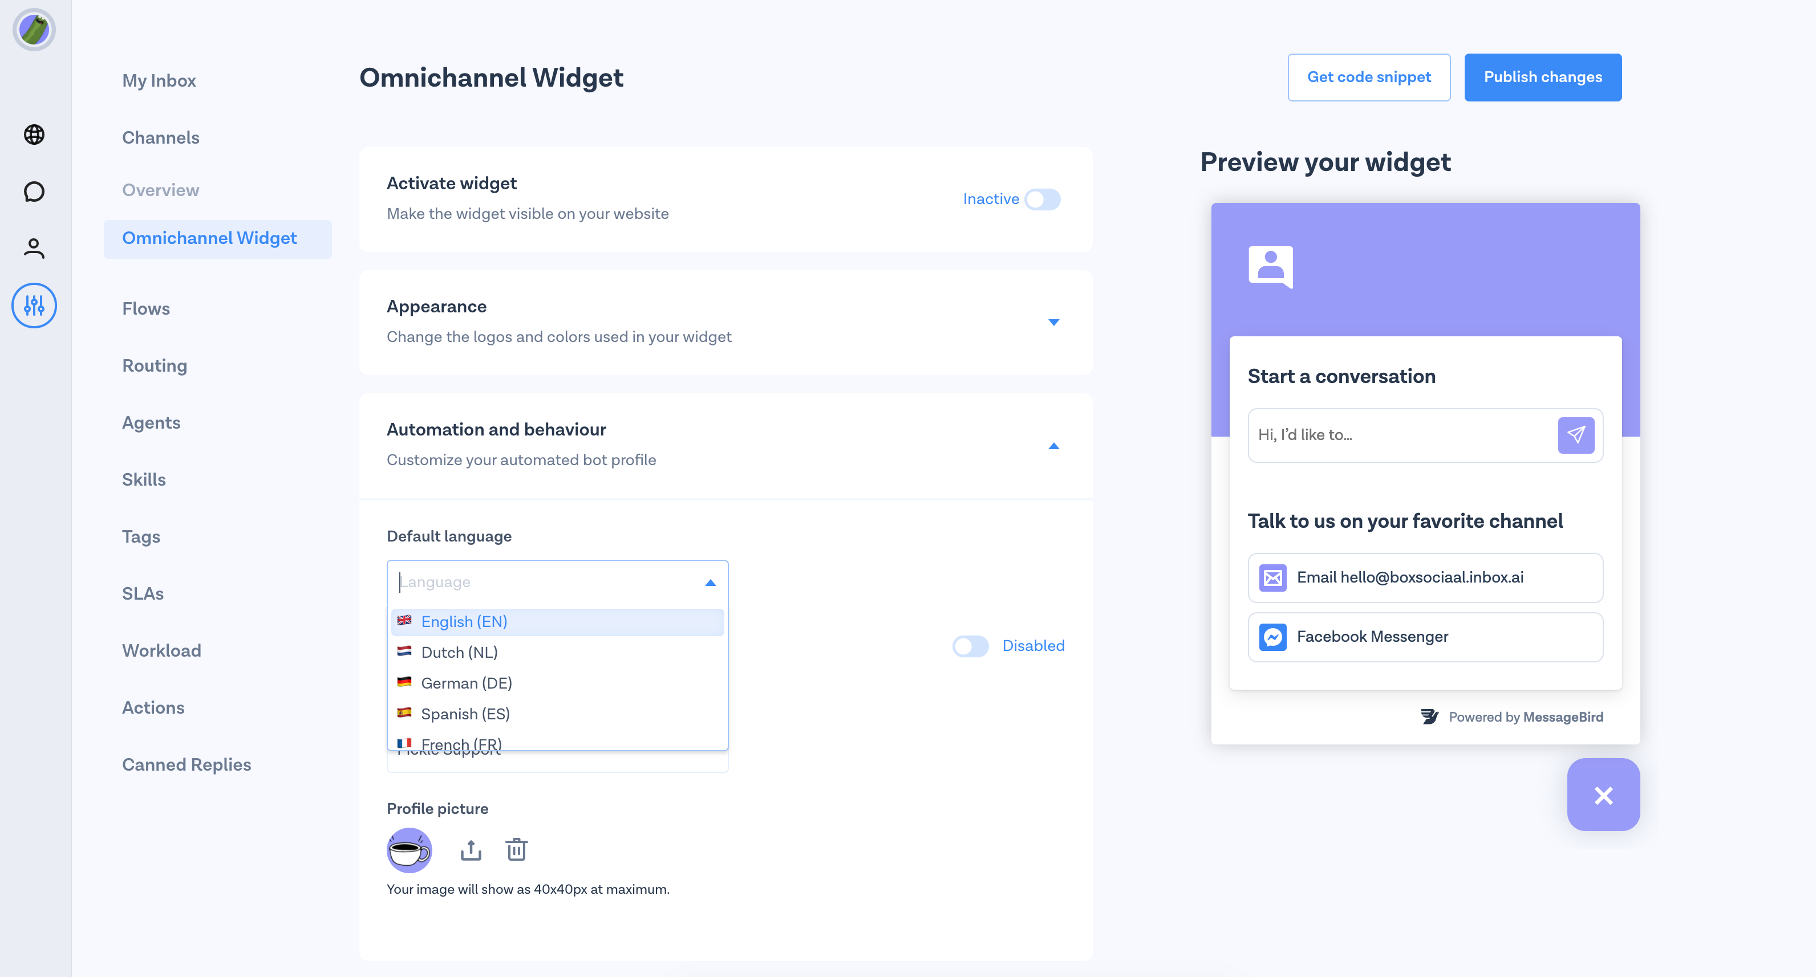
Task: Open Flows in the settings menu
Action: pyautogui.click(x=146, y=308)
